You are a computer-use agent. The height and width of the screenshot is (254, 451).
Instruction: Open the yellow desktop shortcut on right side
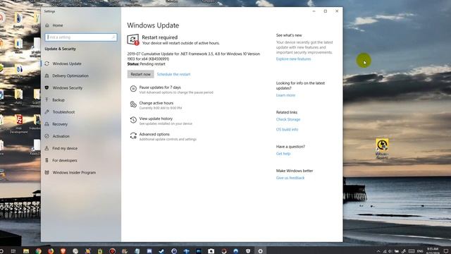(x=382, y=148)
